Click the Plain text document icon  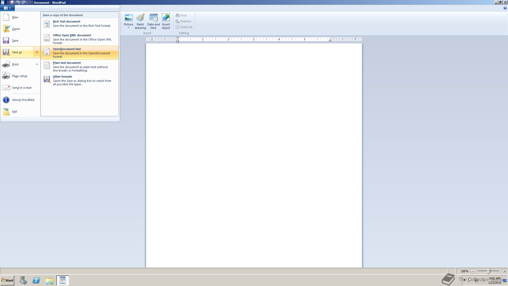pyautogui.click(x=47, y=65)
